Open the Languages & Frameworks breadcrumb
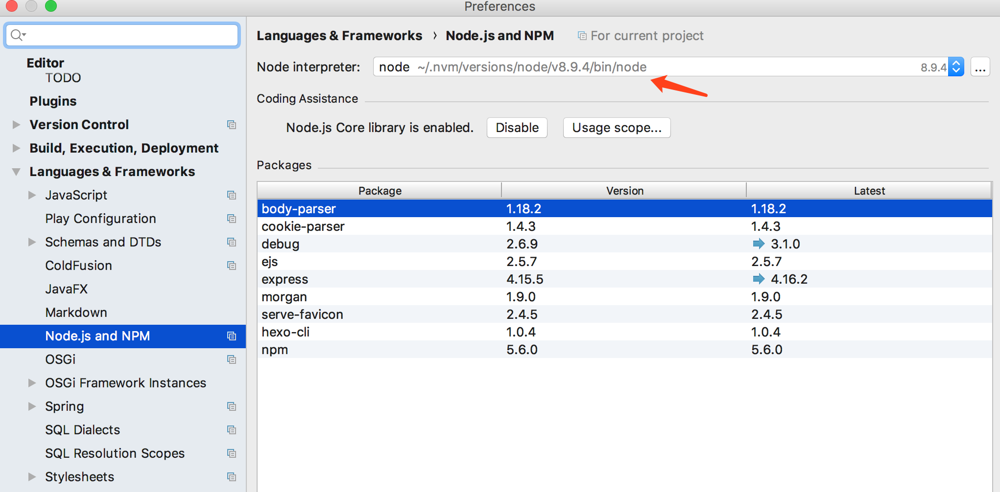Viewport: 1000px width, 492px height. point(339,35)
